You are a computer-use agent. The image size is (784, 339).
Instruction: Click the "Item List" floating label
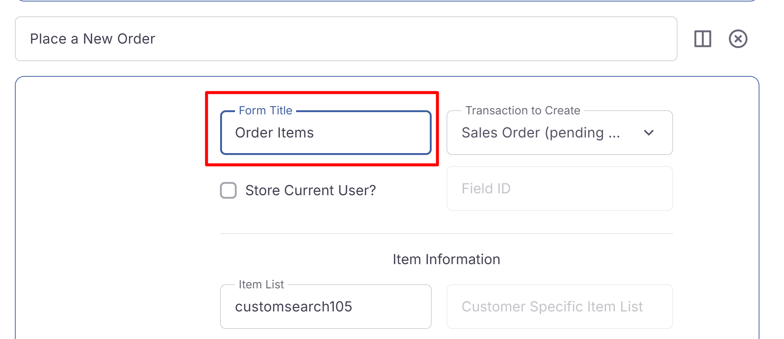[261, 285]
